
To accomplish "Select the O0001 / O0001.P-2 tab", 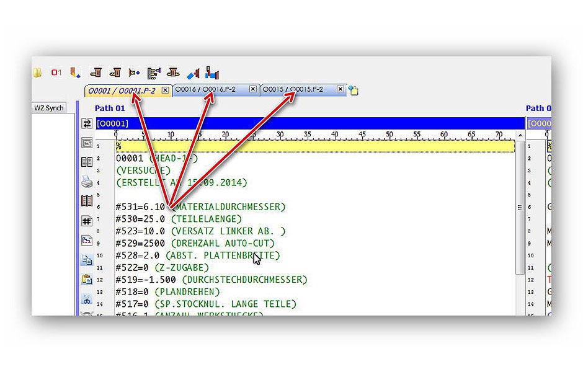I will pyautogui.click(x=122, y=91).
